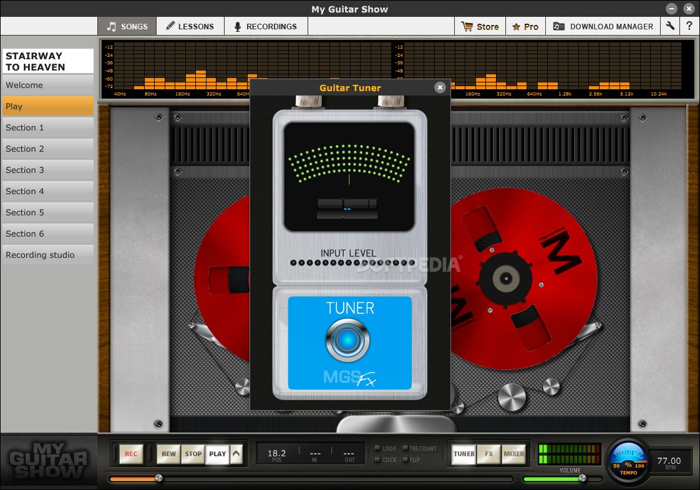Expand play options arrow next to PLAY

(x=236, y=454)
